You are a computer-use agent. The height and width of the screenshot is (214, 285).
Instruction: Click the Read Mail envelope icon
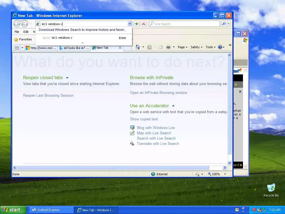point(161,47)
